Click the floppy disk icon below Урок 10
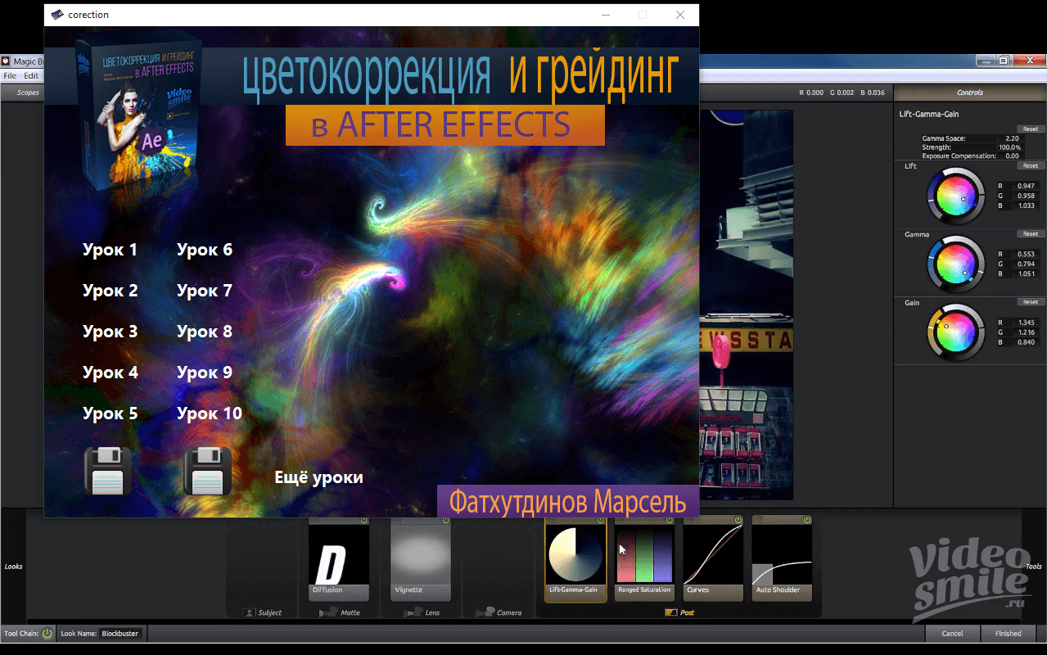Screen dimensions: 1047x655 (x=208, y=471)
